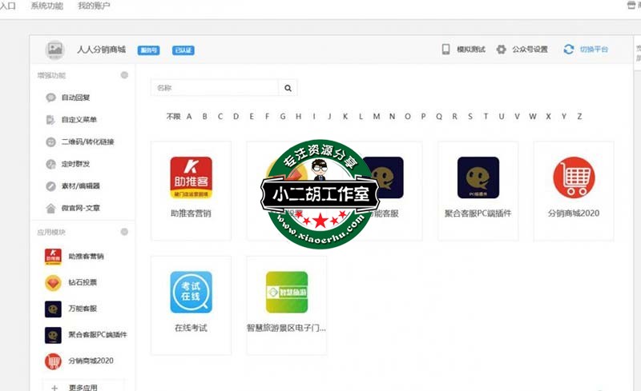Collapse the 增强功能 sidebar section
Screen dimensions: 641x391
click(124, 75)
